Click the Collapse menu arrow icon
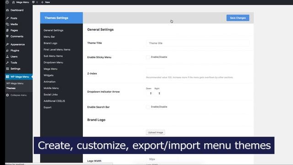293x165 pixels. tap(7, 95)
